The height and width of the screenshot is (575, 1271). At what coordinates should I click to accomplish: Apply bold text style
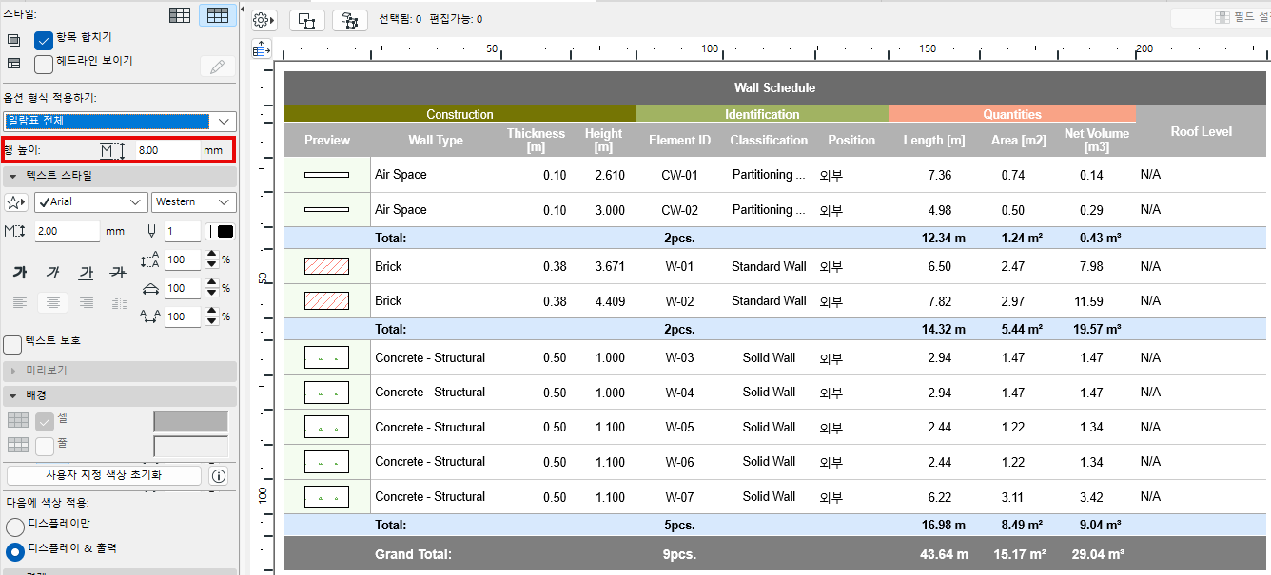pos(19,274)
